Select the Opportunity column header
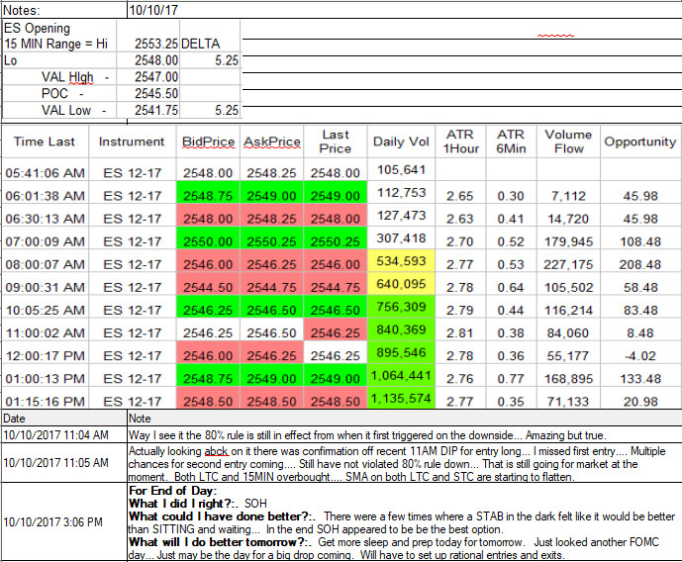682x562 pixels. click(x=640, y=141)
